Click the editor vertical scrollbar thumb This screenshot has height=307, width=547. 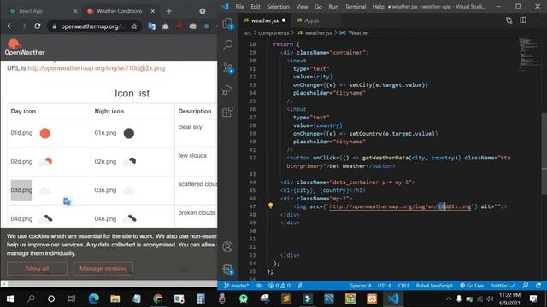coord(544,153)
